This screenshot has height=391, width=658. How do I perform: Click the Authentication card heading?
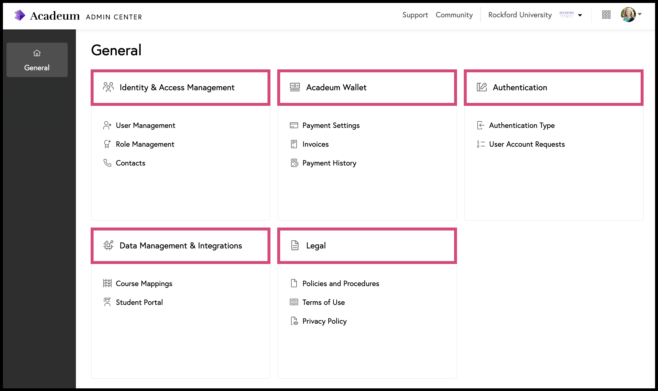pos(520,88)
